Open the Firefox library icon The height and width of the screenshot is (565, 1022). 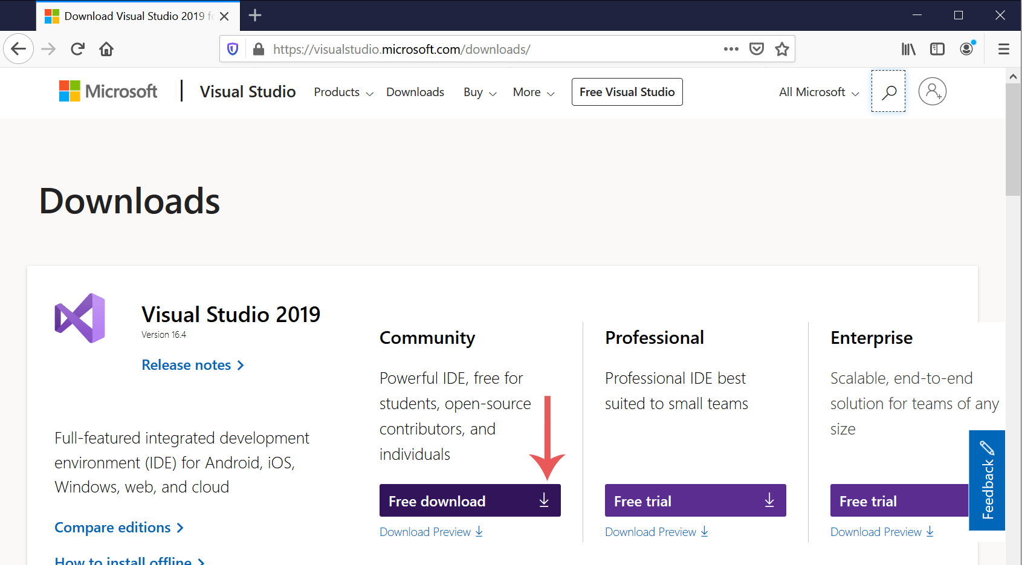pyautogui.click(x=908, y=49)
